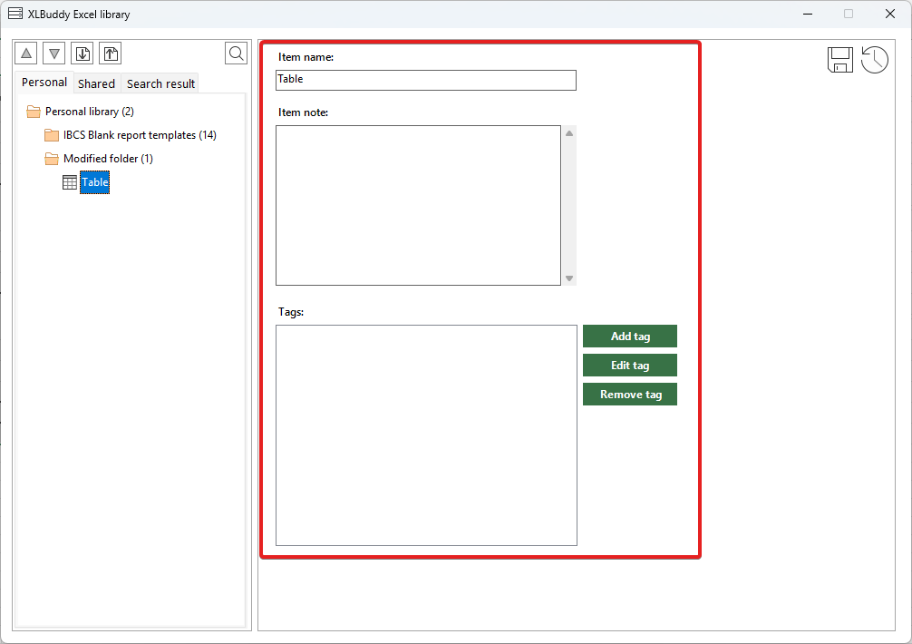Click the import down-arrow icon
Screen dimensions: 912x644
[x=82, y=54]
